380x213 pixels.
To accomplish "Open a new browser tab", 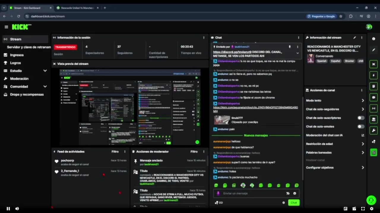I will [x=105, y=8].
